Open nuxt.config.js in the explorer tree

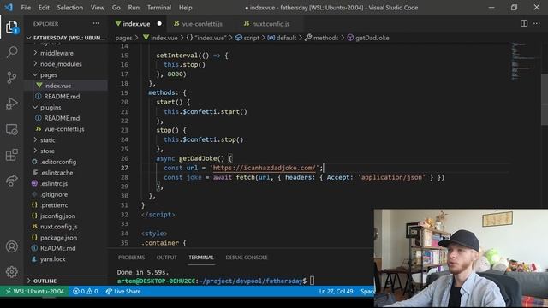tap(66, 227)
